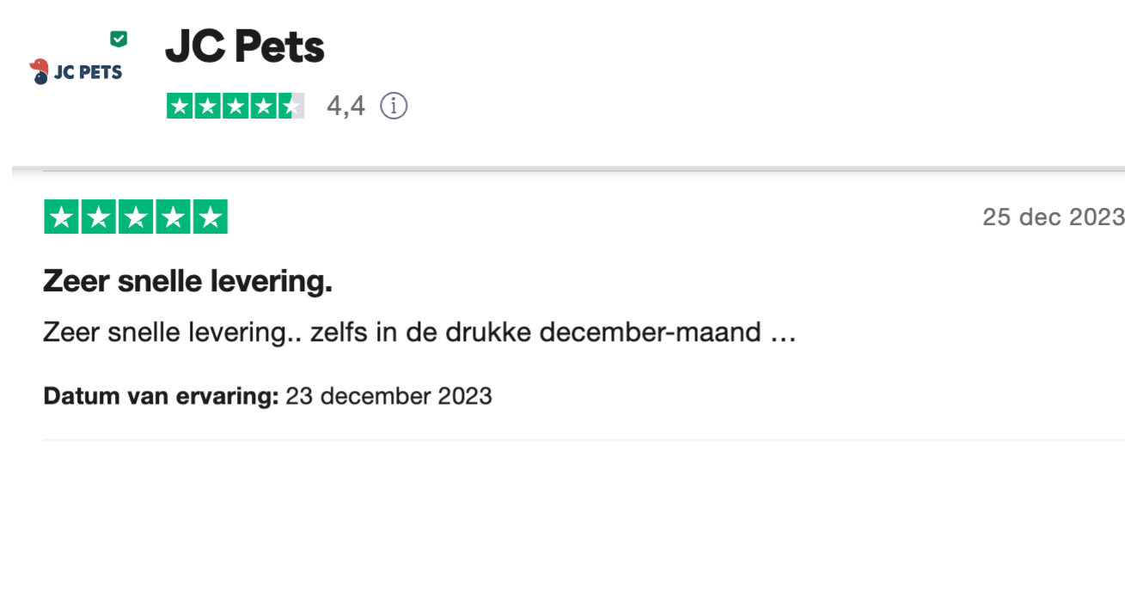
Task: Open the review titled 'Zeer snelle levering.'
Action: 187,281
